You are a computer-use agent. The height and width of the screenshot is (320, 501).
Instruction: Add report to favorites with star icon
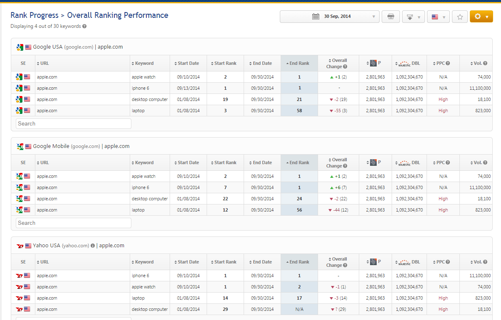(460, 17)
